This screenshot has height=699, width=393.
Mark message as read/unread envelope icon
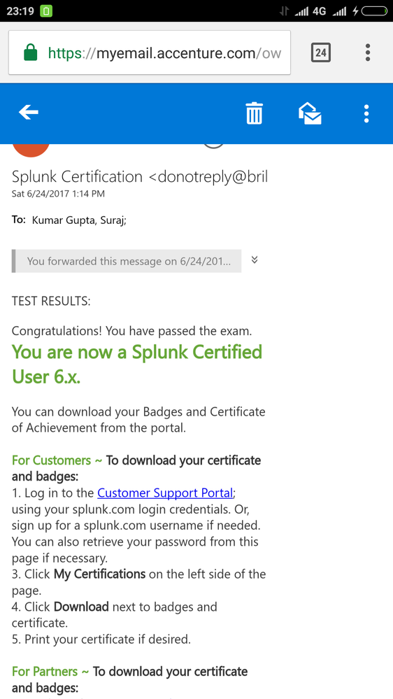[x=310, y=113]
